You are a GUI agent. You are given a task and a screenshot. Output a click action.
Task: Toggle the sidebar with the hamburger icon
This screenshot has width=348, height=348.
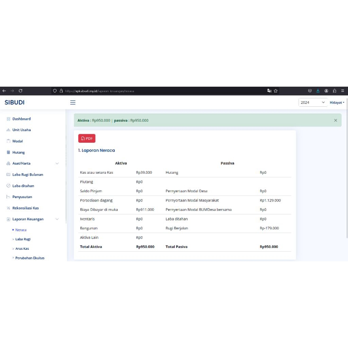(73, 102)
